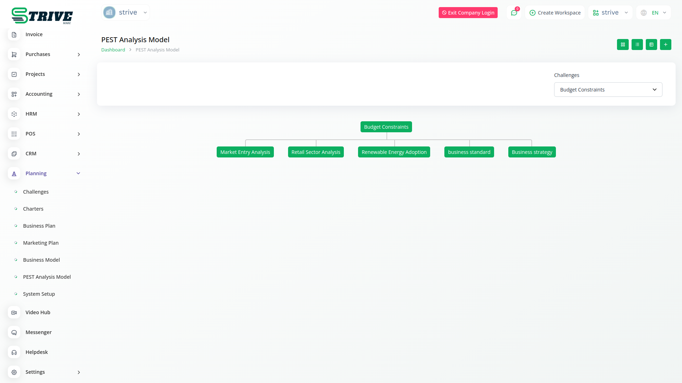
Task: Click the Helpdesk headset icon
Action: click(14, 352)
